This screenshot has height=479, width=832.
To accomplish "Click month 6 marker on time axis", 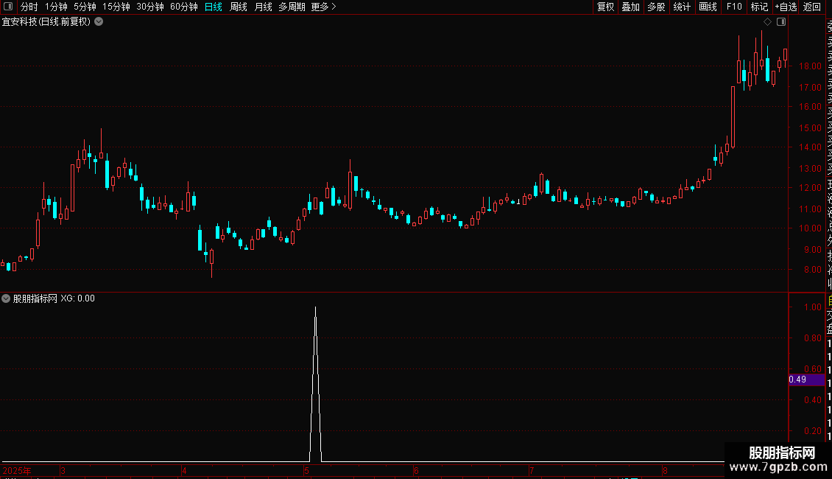I will coord(416,470).
